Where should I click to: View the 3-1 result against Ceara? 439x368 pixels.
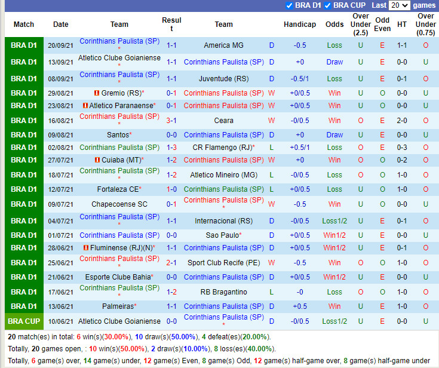171,120
